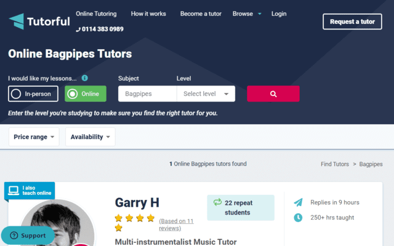Select the Online lessons option
Image resolution: width=394 pixels, height=246 pixels.
pyautogui.click(x=86, y=93)
